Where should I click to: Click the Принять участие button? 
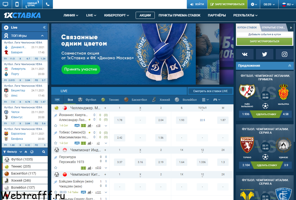[81, 69]
